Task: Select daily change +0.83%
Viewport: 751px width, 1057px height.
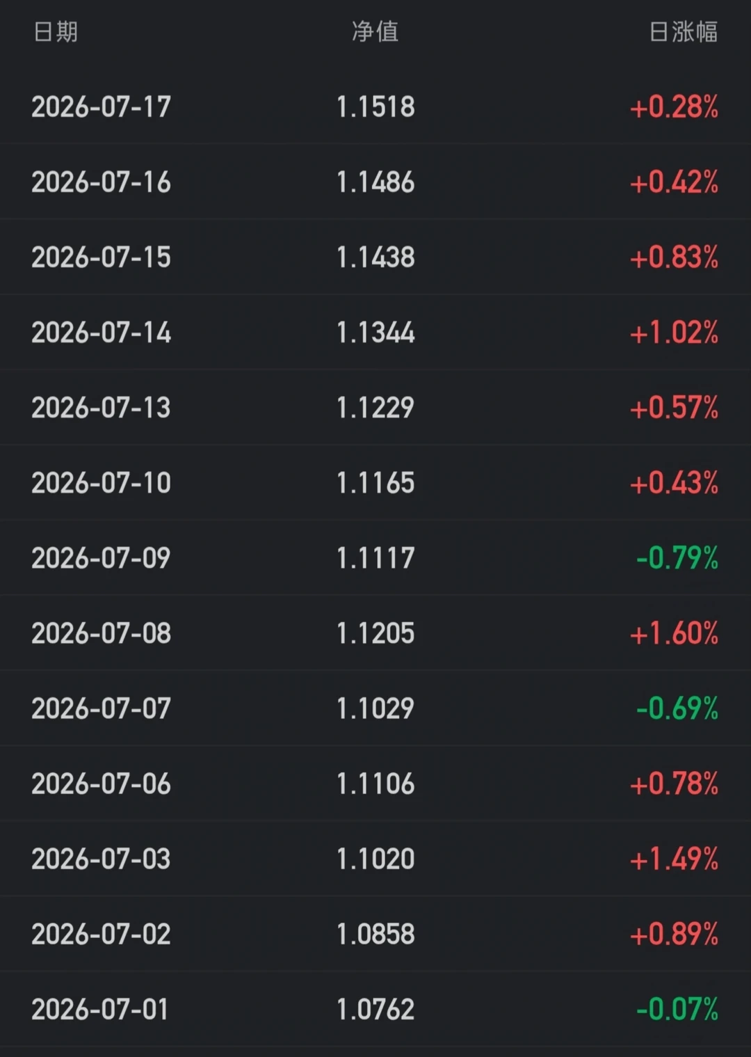Action: coord(674,257)
